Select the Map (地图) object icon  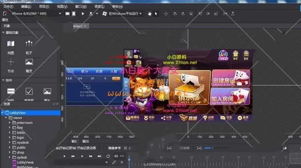coord(11,44)
